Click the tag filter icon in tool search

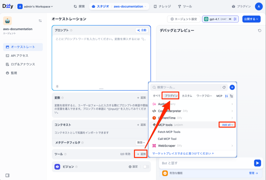[x=224, y=87]
